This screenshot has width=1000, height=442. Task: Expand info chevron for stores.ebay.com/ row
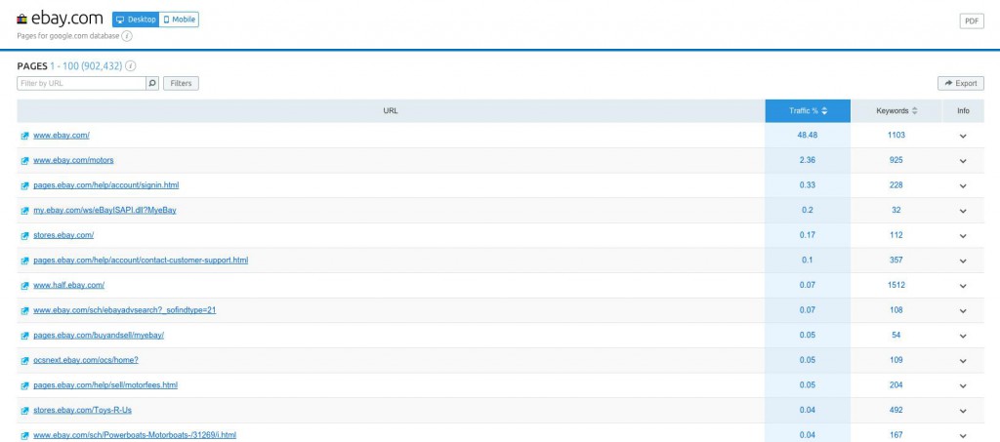click(x=962, y=236)
